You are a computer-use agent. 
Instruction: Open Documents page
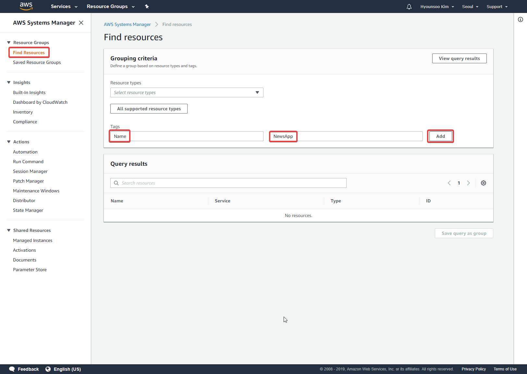25,260
